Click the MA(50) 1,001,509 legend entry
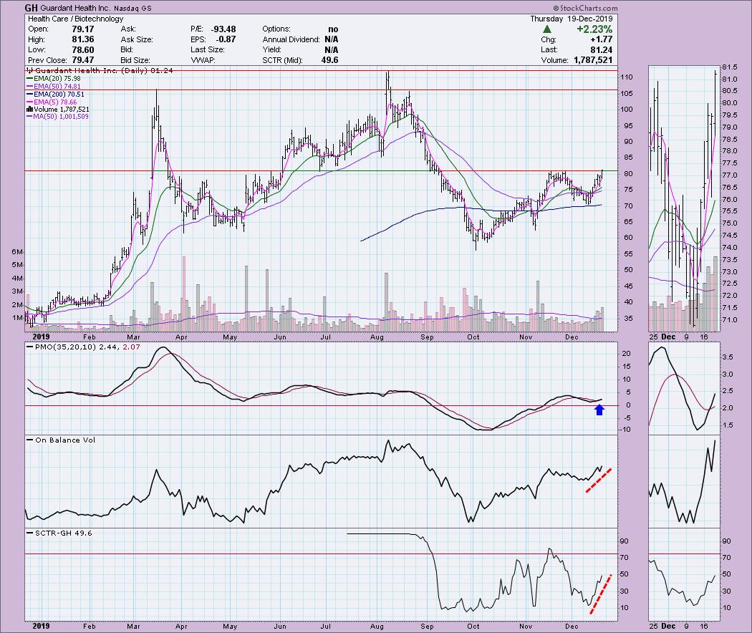752x633 pixels. pos(57,117)
